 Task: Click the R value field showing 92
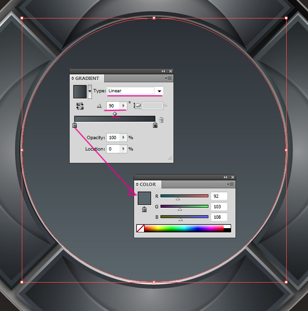tap(219, 196)
